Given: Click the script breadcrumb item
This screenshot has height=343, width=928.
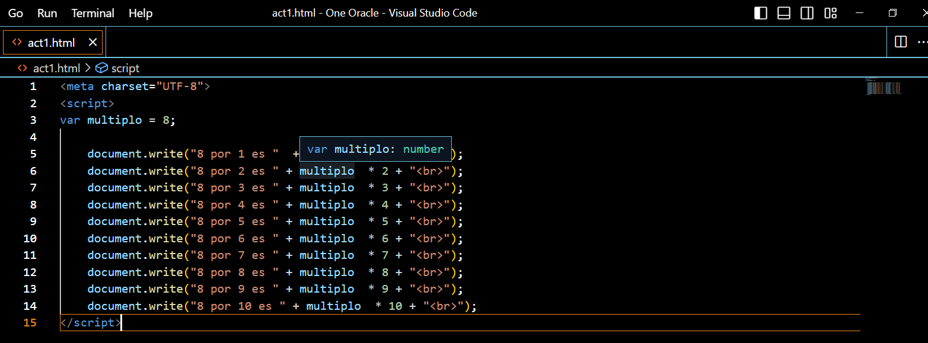Looking at the screenshot, I should [x=125, y=68].
